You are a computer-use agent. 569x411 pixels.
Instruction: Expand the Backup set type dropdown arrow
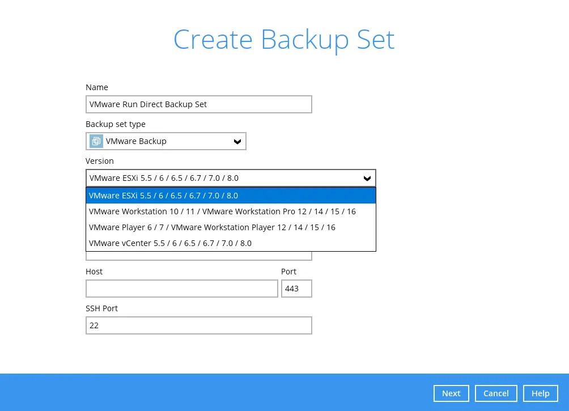[237, 142]
